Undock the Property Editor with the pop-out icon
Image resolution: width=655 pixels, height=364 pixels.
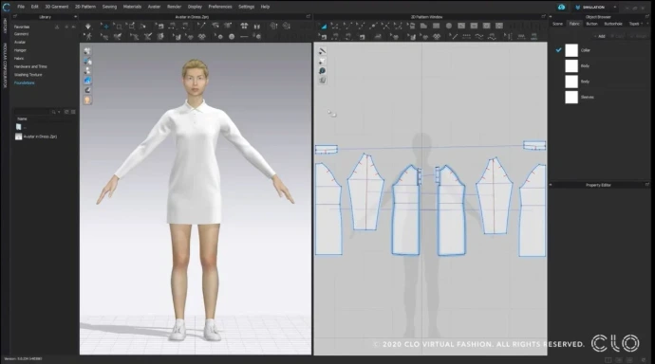pyautogui.click(x=647, y=185)
